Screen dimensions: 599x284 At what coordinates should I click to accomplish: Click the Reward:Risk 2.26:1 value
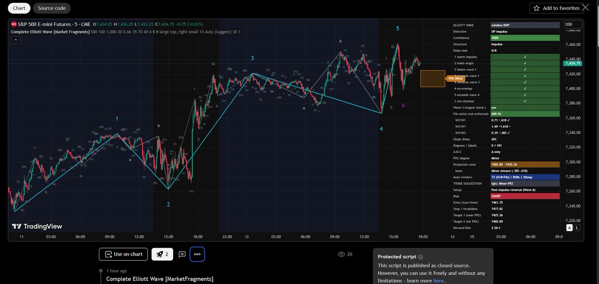(x=496, y=228)
